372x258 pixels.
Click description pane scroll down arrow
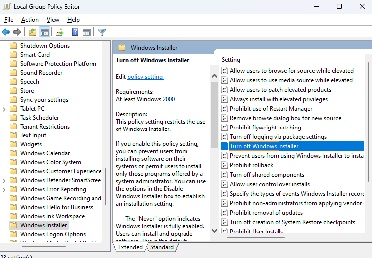click(x=214, y=230)
